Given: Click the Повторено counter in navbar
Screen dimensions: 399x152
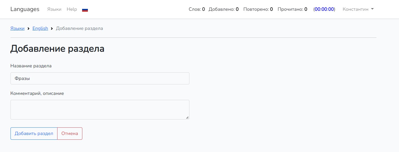Looking at the screenshot, I should pyautogui.click(x=258, y=9).
